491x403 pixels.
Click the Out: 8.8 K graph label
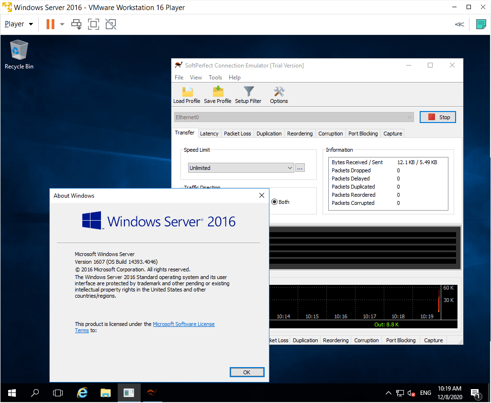tap(386, 325)
